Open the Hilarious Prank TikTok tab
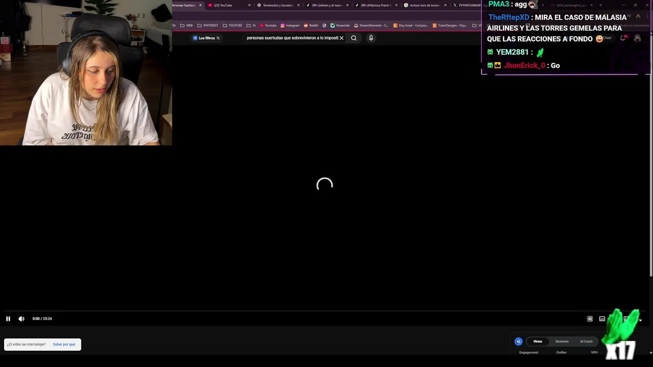The height and width of the screenshot is (367, 653). pos(375,5)
